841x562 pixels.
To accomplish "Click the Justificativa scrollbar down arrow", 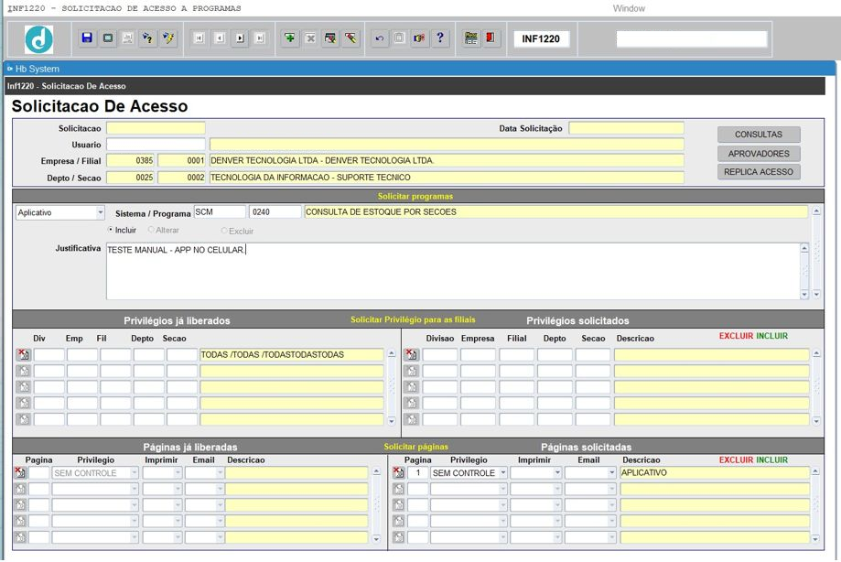I will (x=804, y=295).
